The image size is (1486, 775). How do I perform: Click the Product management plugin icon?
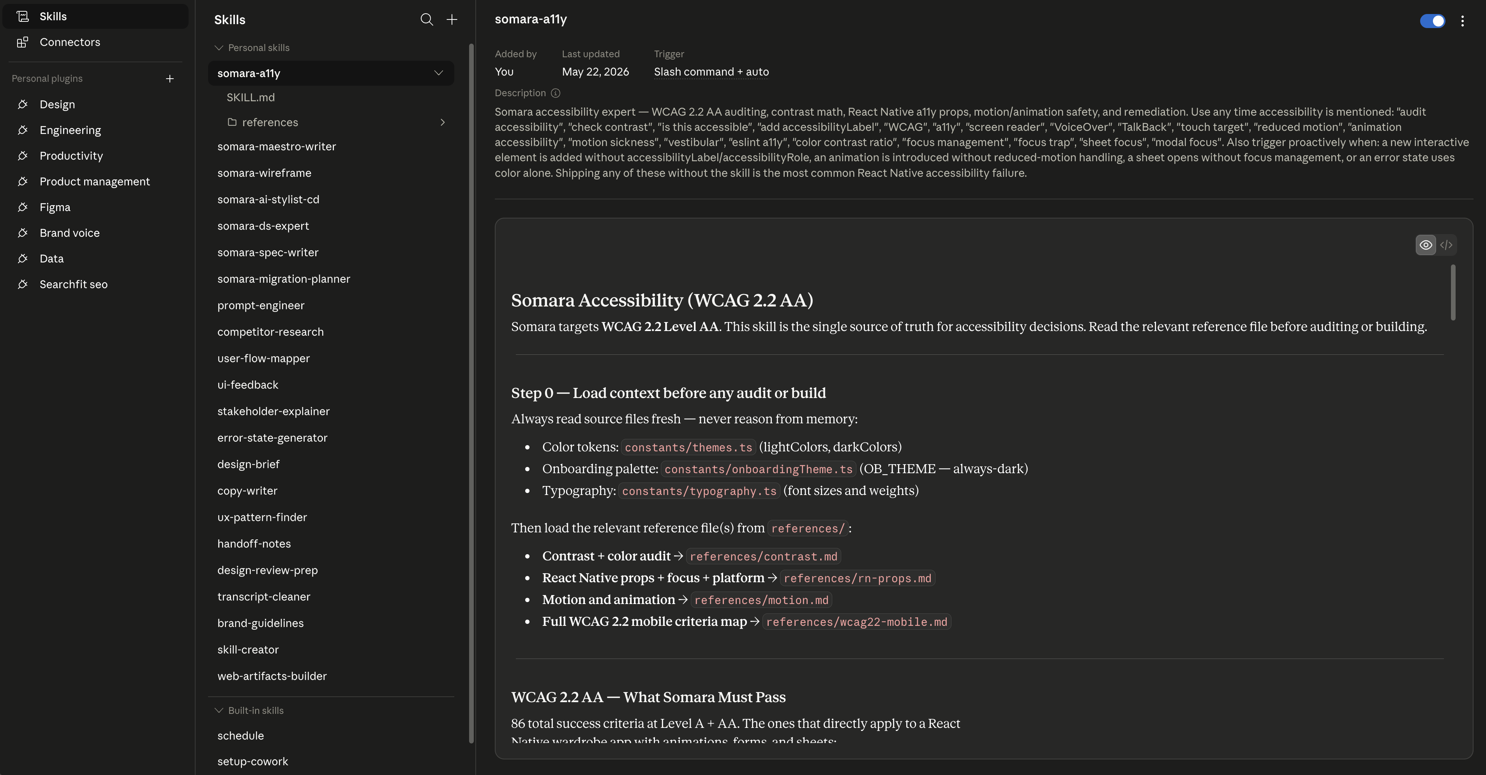[23, 181]
